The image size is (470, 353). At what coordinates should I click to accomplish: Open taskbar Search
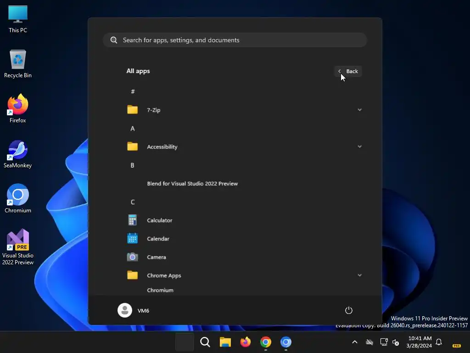205,342
